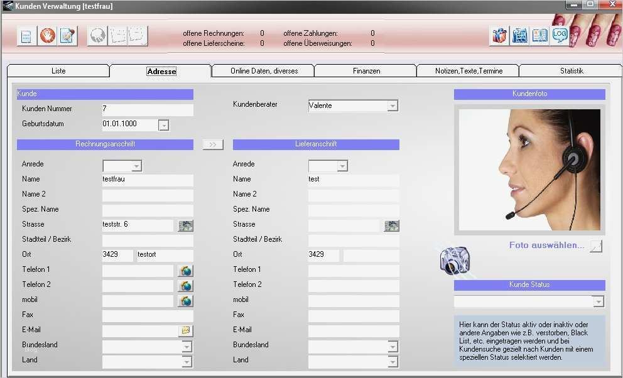Viewport: 623px width, 378px height.
Task: Select the edit record pen icon
Action: click(x=67, y=36)
